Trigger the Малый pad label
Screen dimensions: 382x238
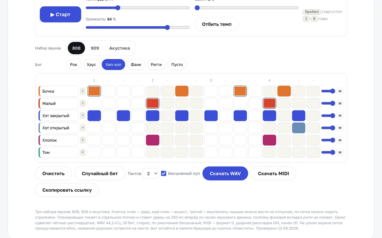pos(59,103)
